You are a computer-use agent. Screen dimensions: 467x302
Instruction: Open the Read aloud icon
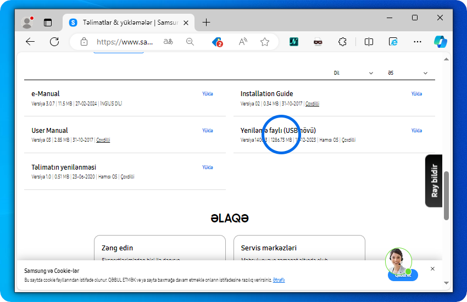pos(243,42)
